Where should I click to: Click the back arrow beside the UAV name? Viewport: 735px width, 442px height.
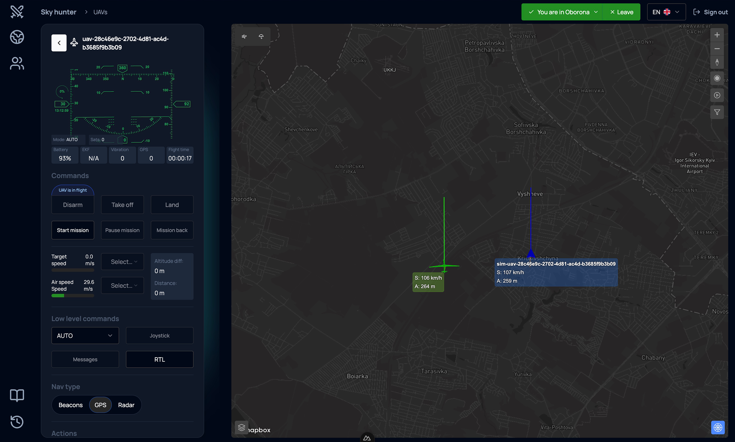click(x=59, y=43)
